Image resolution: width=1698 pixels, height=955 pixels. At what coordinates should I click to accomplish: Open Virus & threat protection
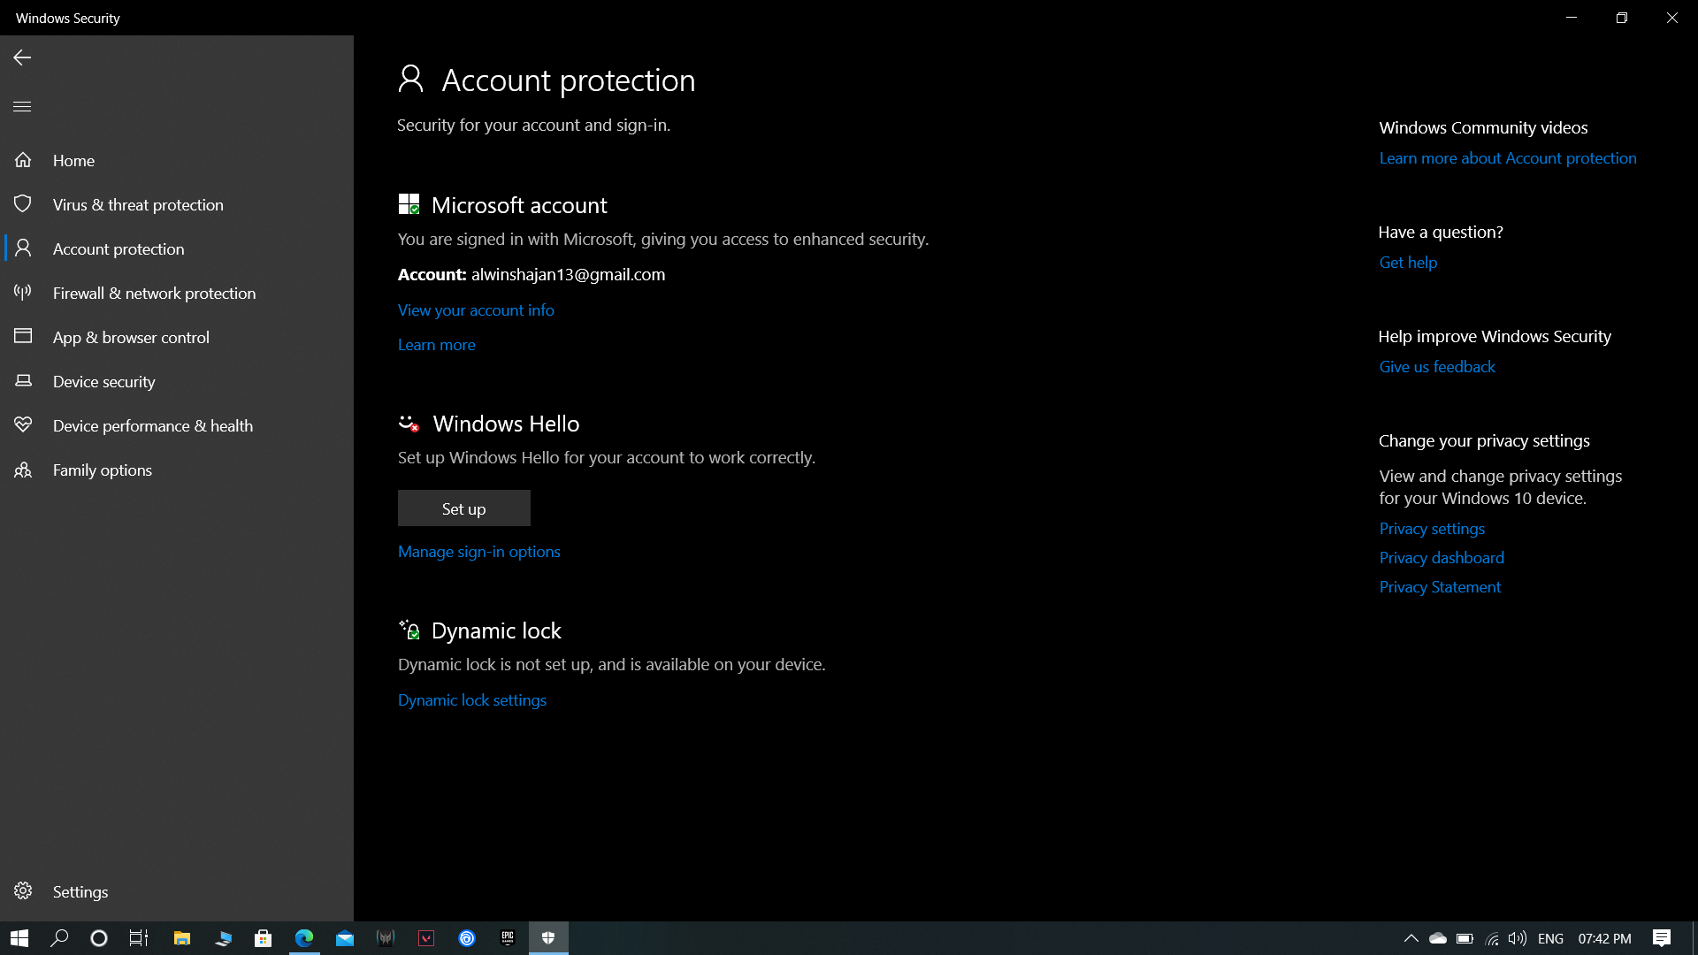point(177,204)
